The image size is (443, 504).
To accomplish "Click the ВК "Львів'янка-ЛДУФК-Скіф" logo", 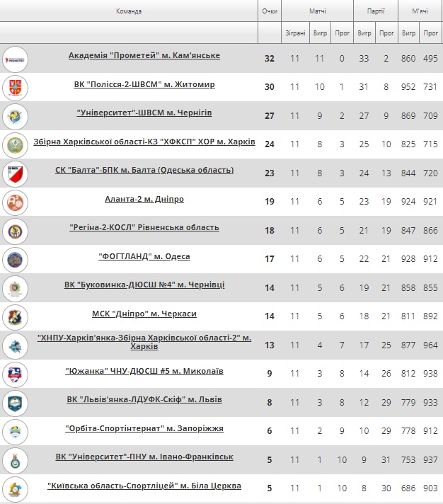I will (x=15, y=403).
